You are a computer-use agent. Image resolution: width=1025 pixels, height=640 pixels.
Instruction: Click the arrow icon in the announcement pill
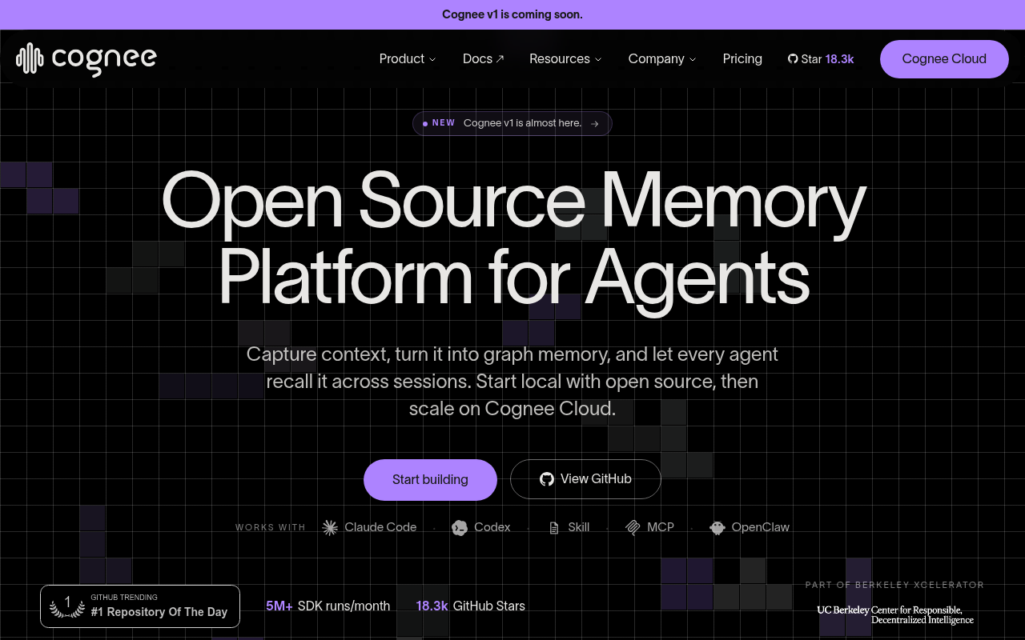595,123
